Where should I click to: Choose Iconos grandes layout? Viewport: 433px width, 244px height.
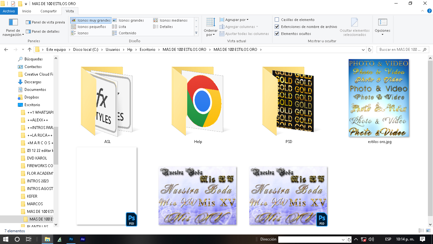coord(128,20)
